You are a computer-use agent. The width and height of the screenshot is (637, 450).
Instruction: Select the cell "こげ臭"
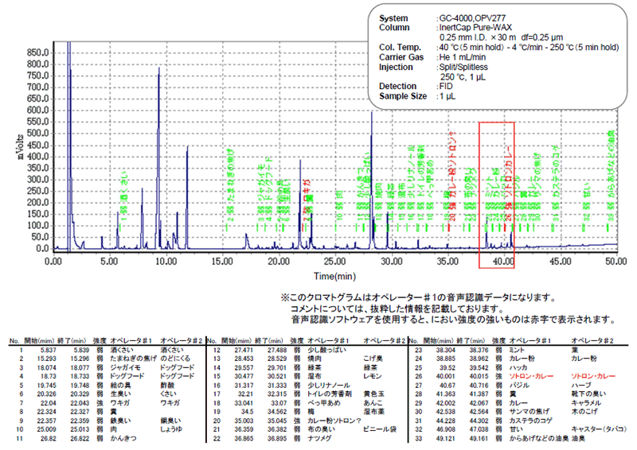tap(373, 359)
